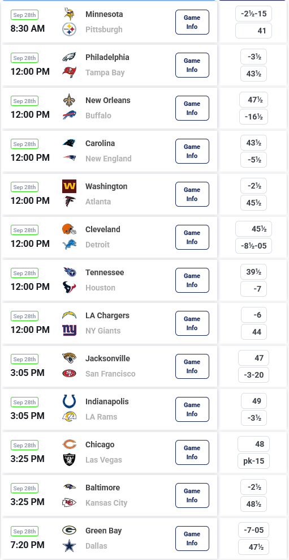Click the Jacksonville team name link
This screenshot has width=289, height=560.
pyautogui.click(x=108, y=358)
